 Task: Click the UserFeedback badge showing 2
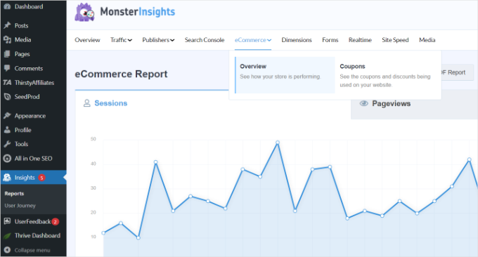coord(55,222)
